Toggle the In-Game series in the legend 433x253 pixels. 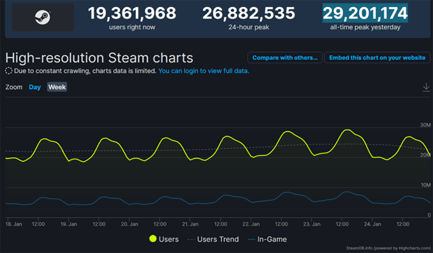tap(267, 239)
